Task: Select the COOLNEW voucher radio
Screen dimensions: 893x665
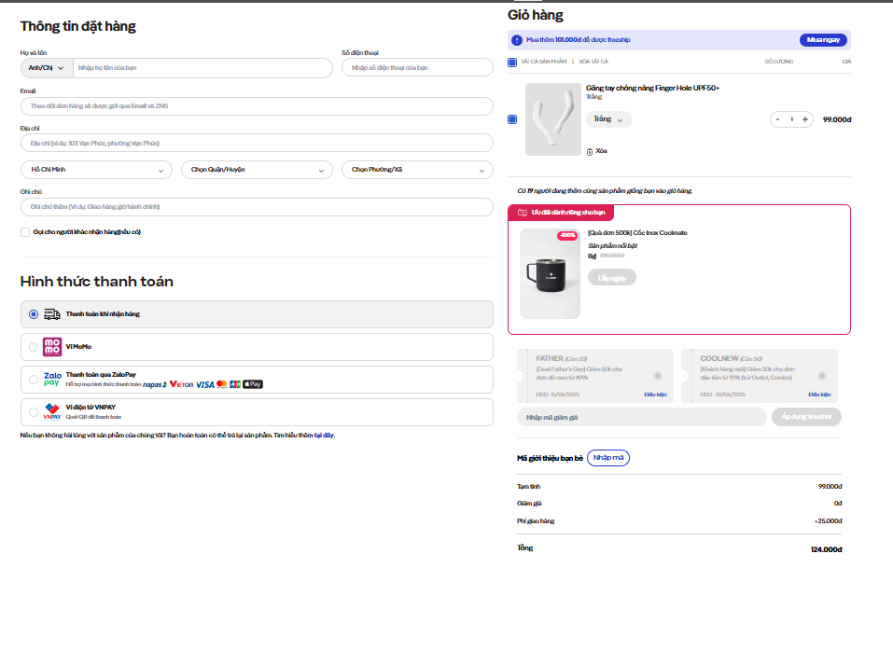Action: 822,376
